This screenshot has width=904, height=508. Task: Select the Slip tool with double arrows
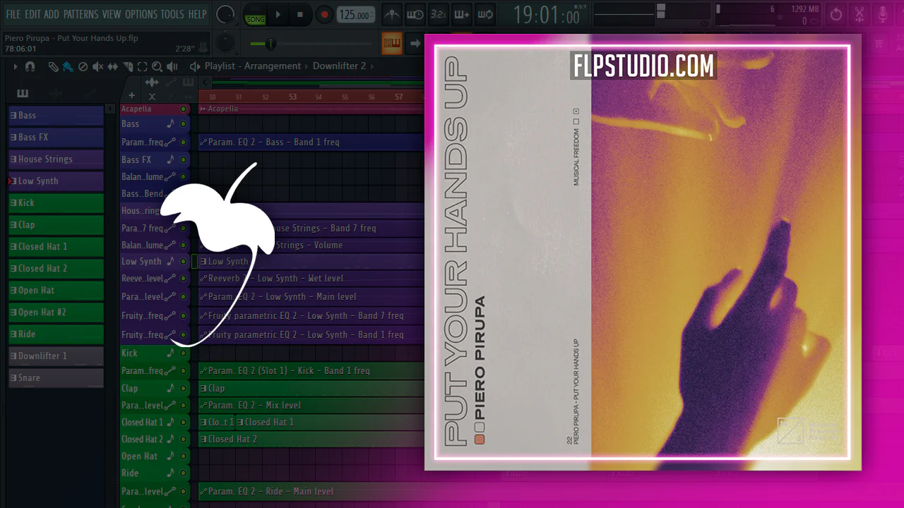[113, 66]
